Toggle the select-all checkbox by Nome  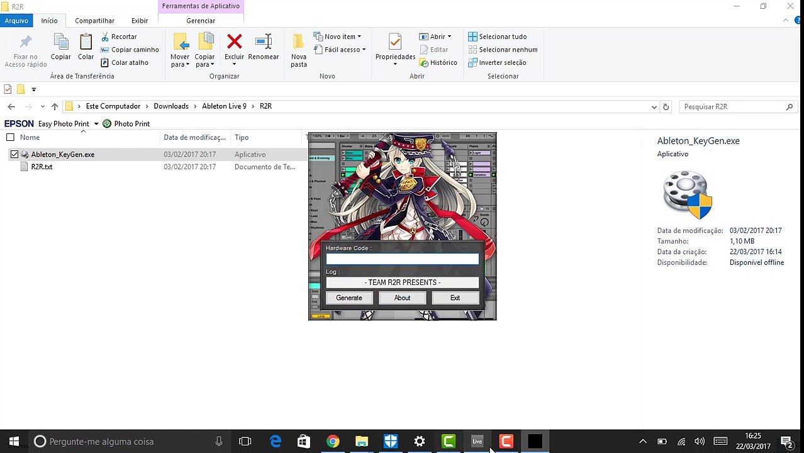[x=10, y=137]
